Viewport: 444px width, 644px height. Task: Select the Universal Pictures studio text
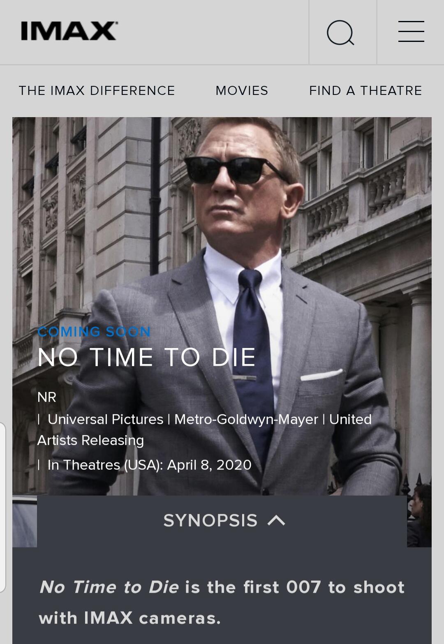click(x=106, y=419)
